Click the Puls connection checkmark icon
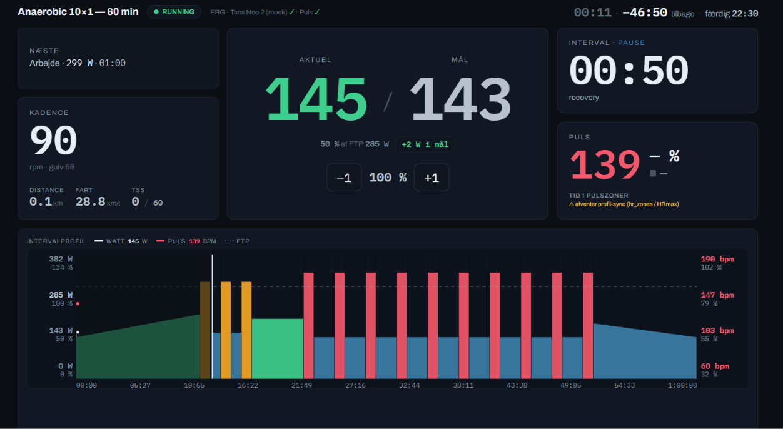Image resolution: width=783 pixels, height=429 pixels. pyautogui.click(x=317, y=12)
